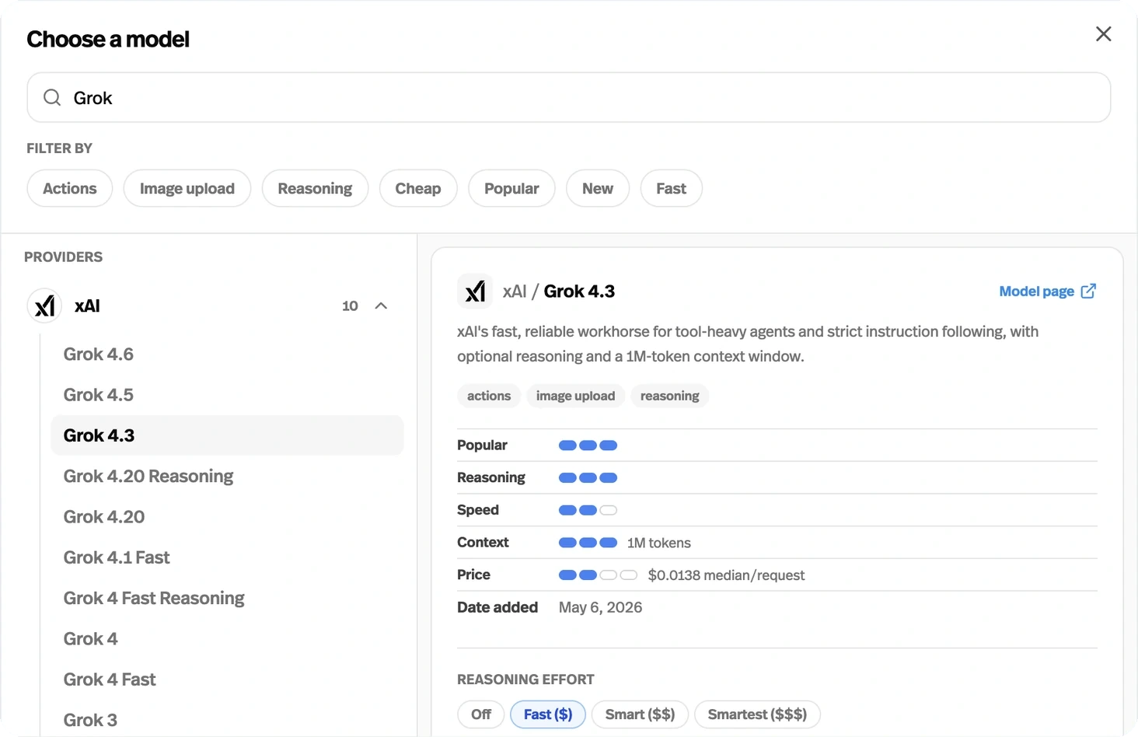The height and width of the screenshot is (737, 1138).
Task: Click the Grok 4.3 heading in details
Action: click(x=579, y=292)
